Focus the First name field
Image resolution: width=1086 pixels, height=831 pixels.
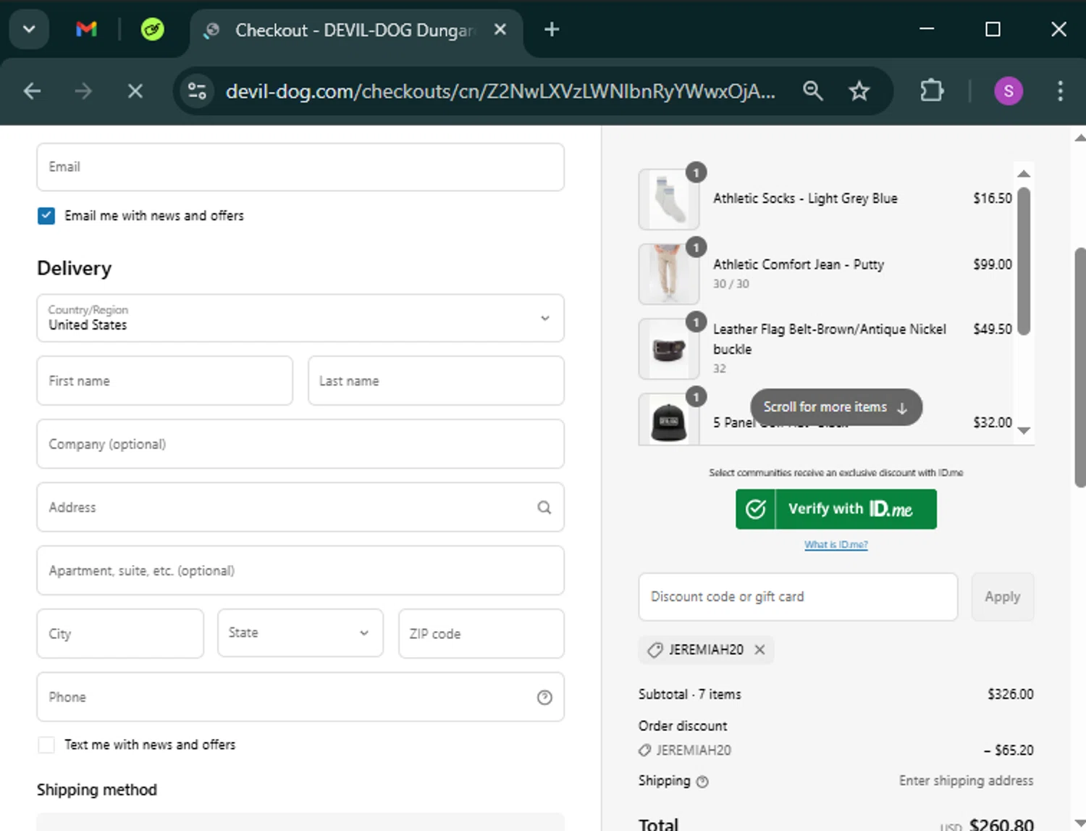(165, 380)
